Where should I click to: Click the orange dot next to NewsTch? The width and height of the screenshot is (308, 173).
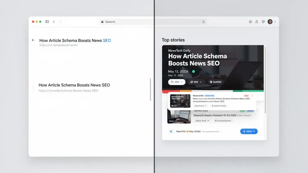coord(187,131)
